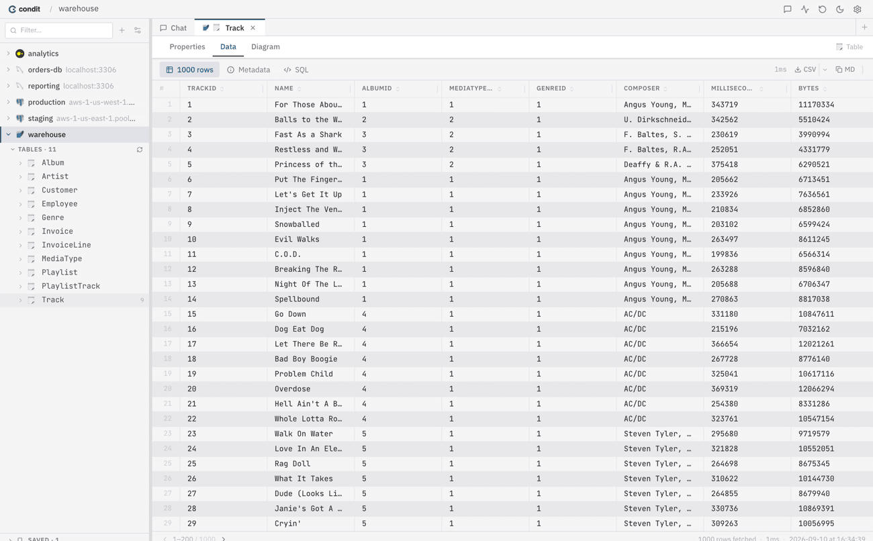The height and width of the screenshot is (541, 873).
Task: Click the sort icon on the BYTES column
Action: 825,89
